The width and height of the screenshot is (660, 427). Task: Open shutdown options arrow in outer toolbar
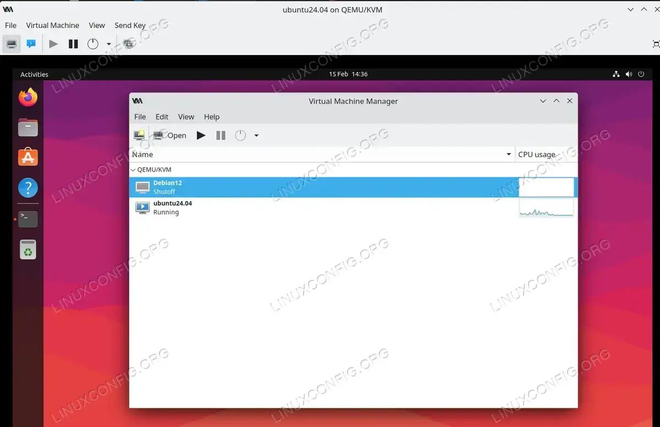coord(108,45)
